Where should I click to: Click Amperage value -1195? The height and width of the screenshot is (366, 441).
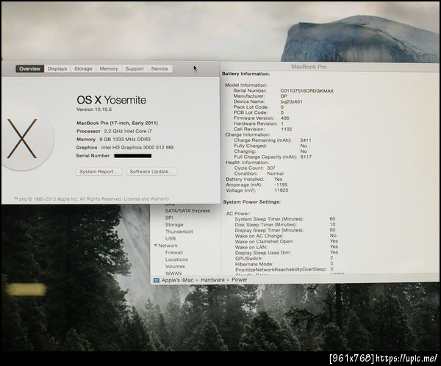coord(281,184)
